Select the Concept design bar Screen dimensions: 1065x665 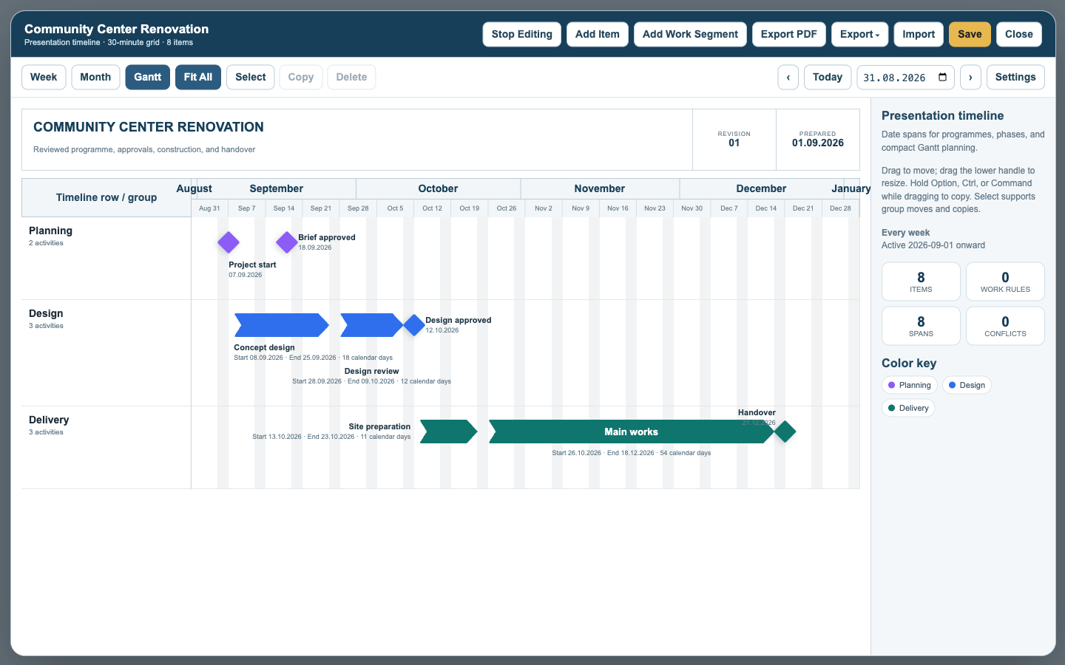(282, 325)
